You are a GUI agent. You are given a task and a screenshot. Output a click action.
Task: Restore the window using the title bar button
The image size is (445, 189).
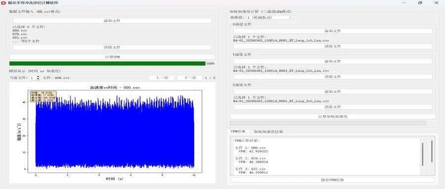pos(420,2)
